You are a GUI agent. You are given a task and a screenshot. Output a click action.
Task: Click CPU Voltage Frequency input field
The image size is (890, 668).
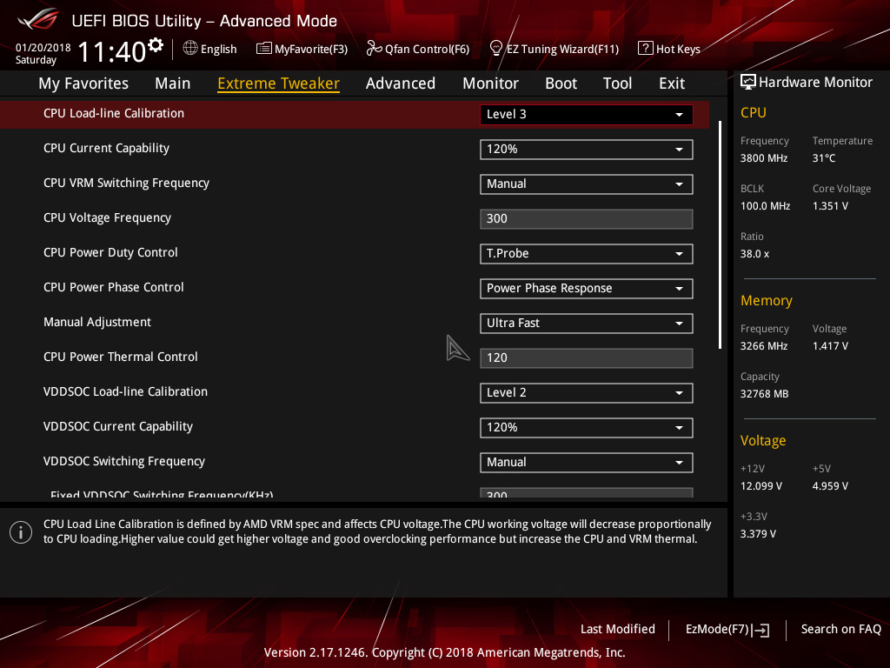coord(587,219)
